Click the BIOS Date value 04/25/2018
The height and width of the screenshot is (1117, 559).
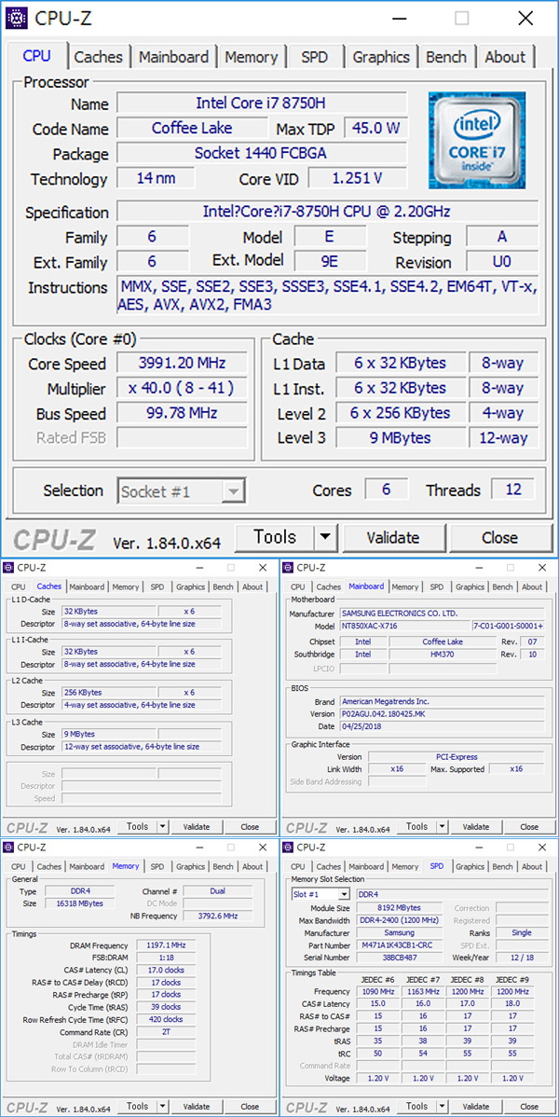tap(442, 726)
